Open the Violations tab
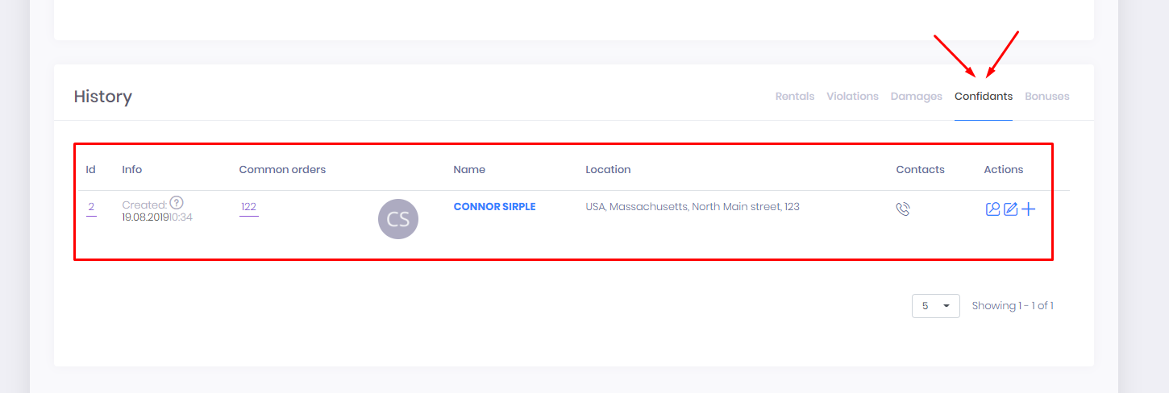 click(x=852, y=96)
